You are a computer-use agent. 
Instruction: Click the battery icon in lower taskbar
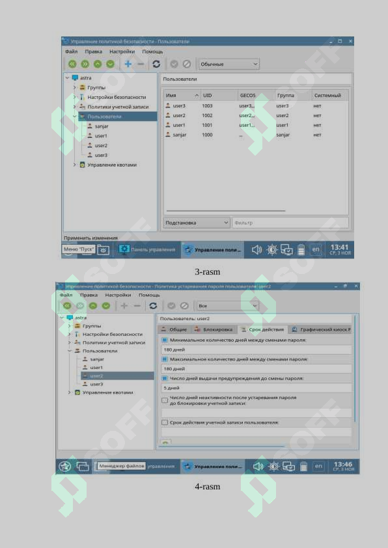tap(303, 466)
